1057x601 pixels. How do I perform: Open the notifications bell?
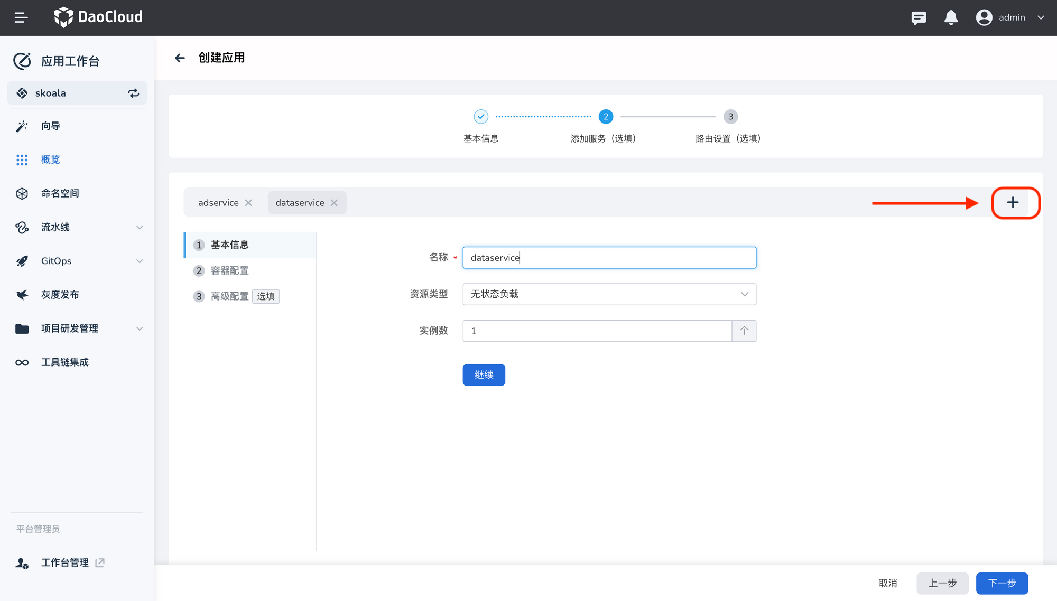pos(951,17)
